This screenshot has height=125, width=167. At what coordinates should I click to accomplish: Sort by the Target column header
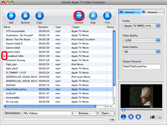tap(89, 27)
